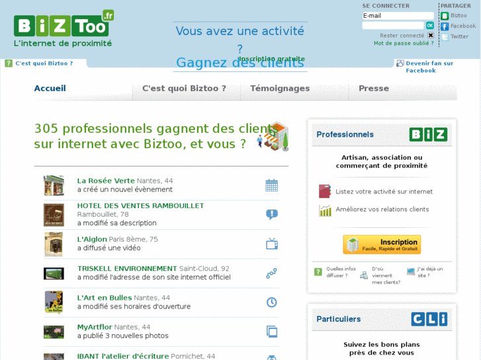Click the Twitter share text link
The image size is (481, 360).
click(459, 36)
